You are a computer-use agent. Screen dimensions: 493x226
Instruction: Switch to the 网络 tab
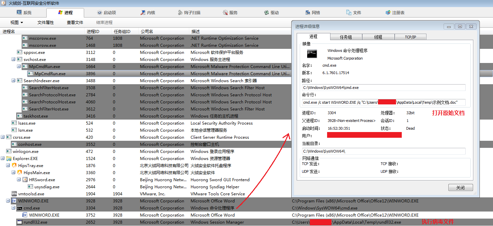pyautogui.click(x=312, y=13)
